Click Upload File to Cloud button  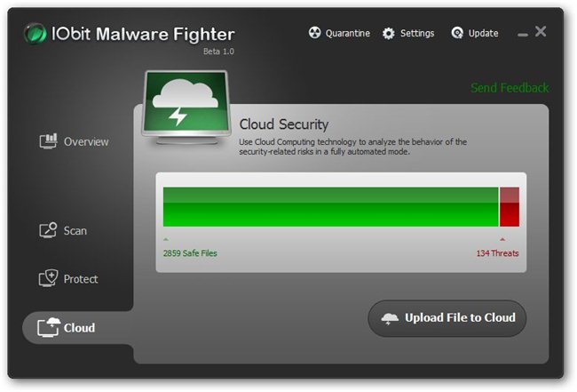[x=447, y=318]
